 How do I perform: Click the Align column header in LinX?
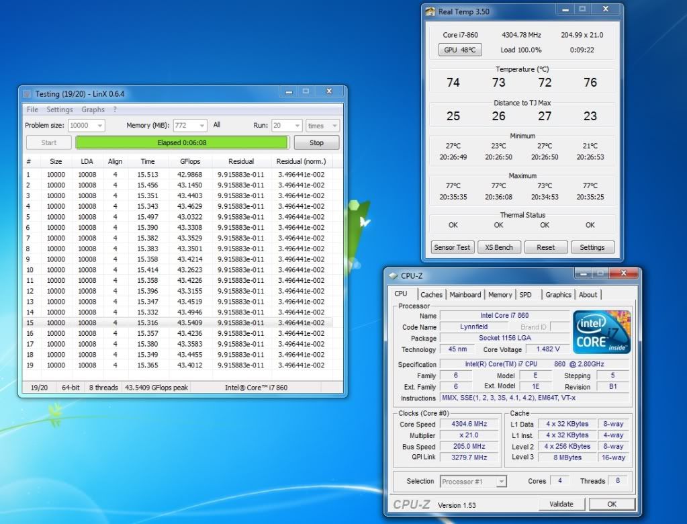[115, 162]
